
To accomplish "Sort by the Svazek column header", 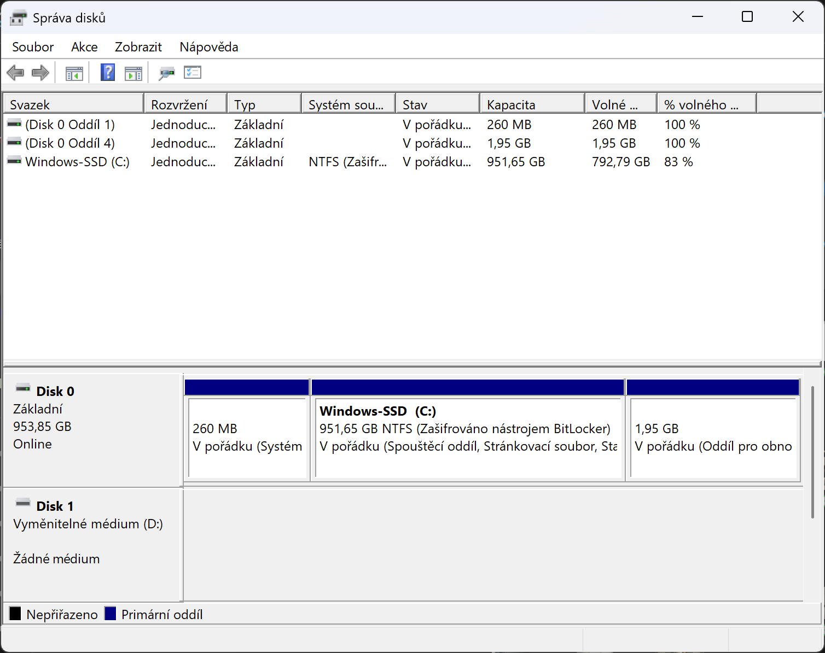I will pyautogui.click(x=74, y=104).
